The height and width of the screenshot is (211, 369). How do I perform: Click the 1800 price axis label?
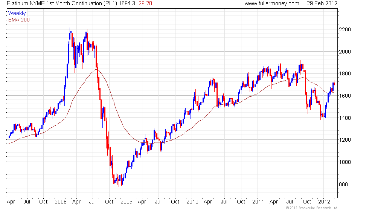click(x=345, y=73)
